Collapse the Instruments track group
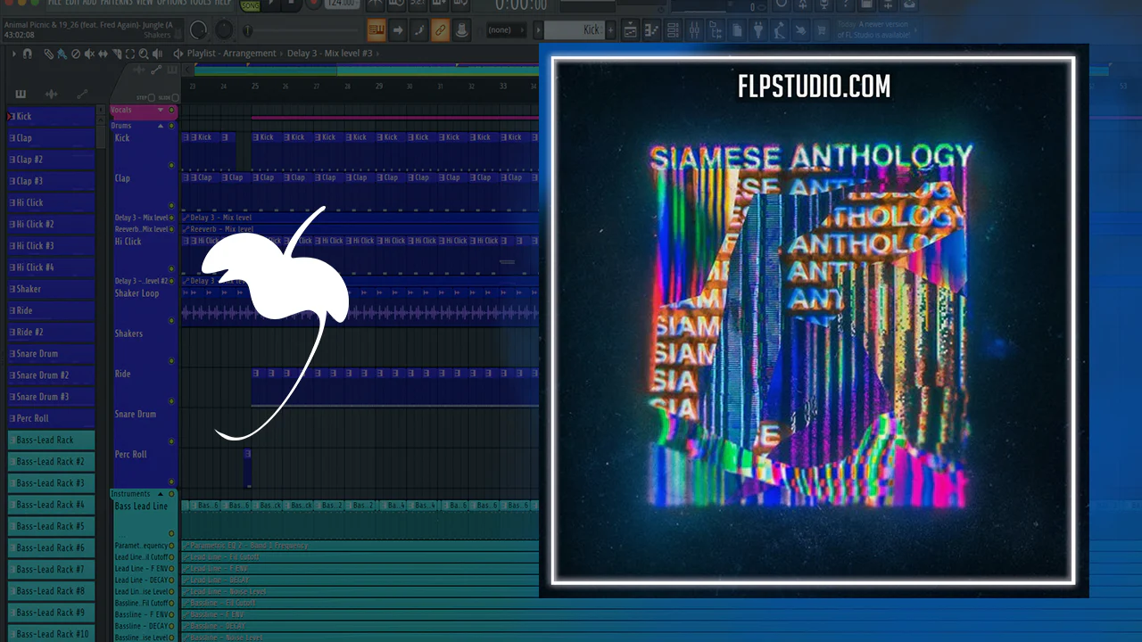The height and width of the screenshot is (642, 1142). (x=160, y=494)
